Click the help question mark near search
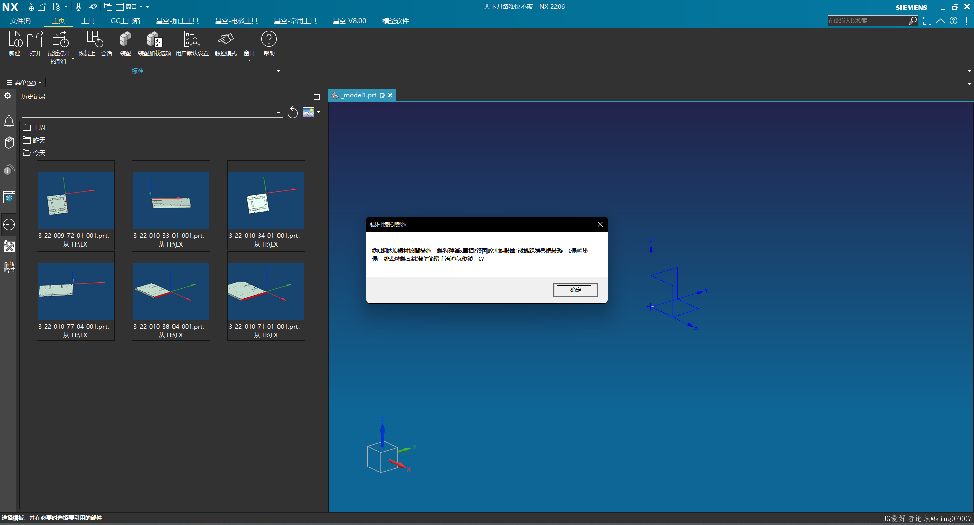The width and height of the screenshot is (974, 525). 954,21
